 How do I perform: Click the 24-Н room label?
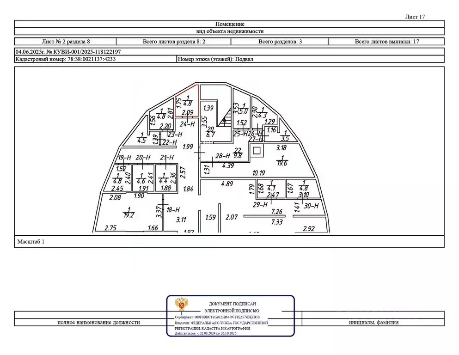(x=186, y=124)
